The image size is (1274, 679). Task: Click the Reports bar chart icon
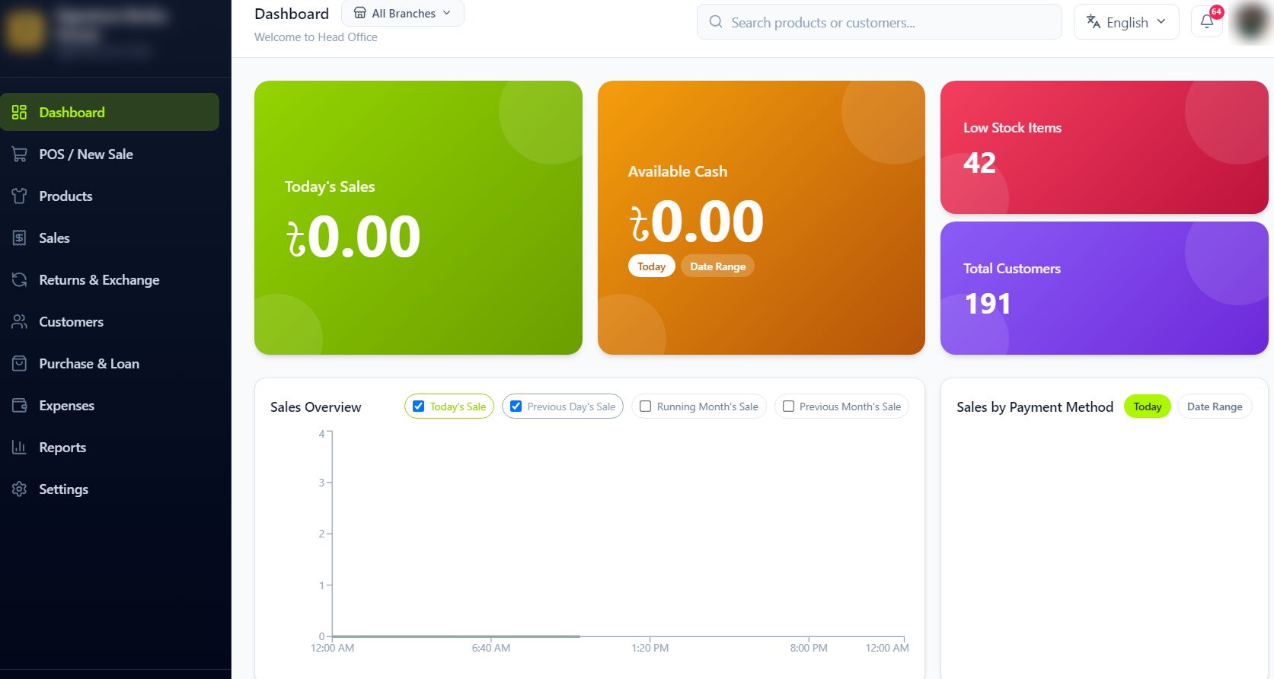click(19, 448)
